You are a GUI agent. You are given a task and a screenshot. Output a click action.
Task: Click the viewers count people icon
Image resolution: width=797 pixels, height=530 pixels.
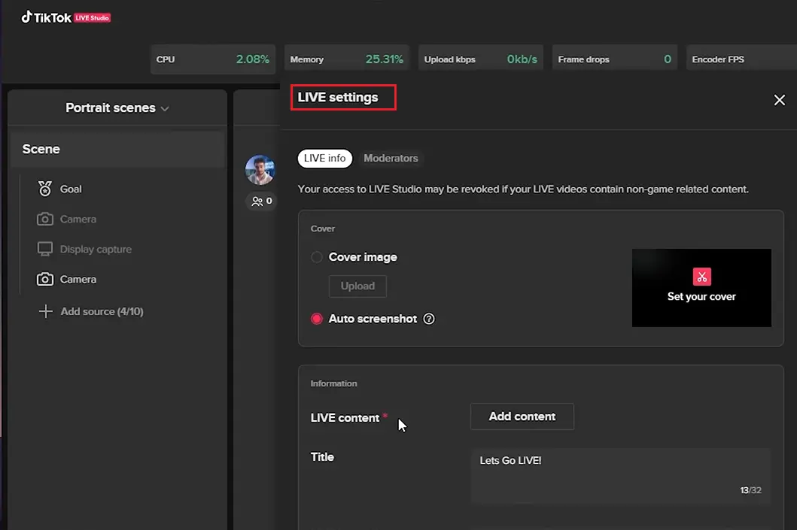tap(257, 201)
